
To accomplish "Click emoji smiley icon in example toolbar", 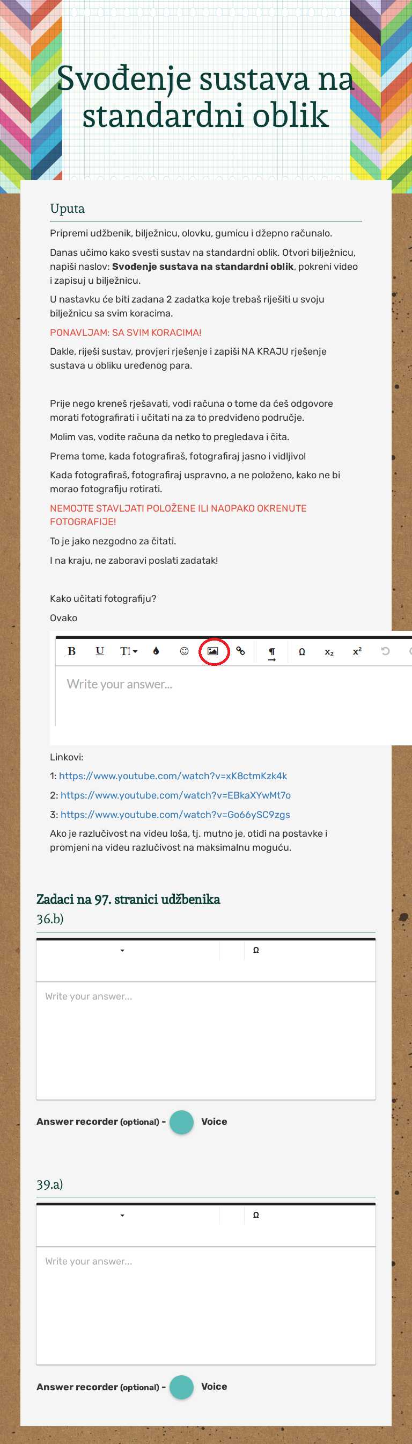I will tap(184, 651).
